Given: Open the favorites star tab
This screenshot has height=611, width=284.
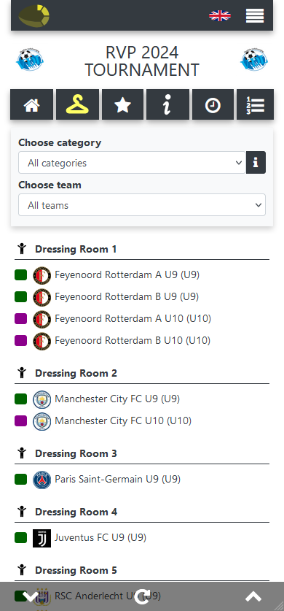Looking at the screenshot, I should (x=122, y=104).
